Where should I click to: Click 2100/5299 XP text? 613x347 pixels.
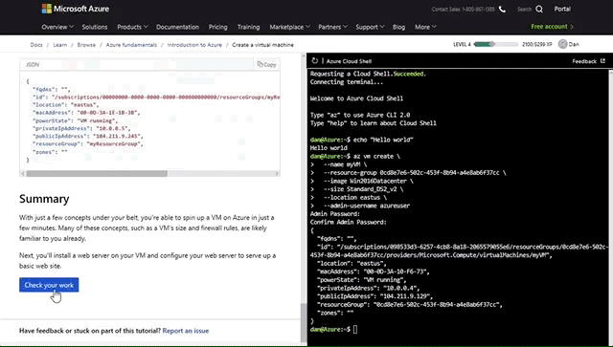pos(536,44)
